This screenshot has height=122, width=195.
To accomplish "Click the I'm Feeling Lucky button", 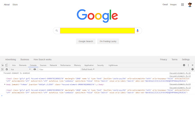I will pyautogui.click(x=108, y=41).
